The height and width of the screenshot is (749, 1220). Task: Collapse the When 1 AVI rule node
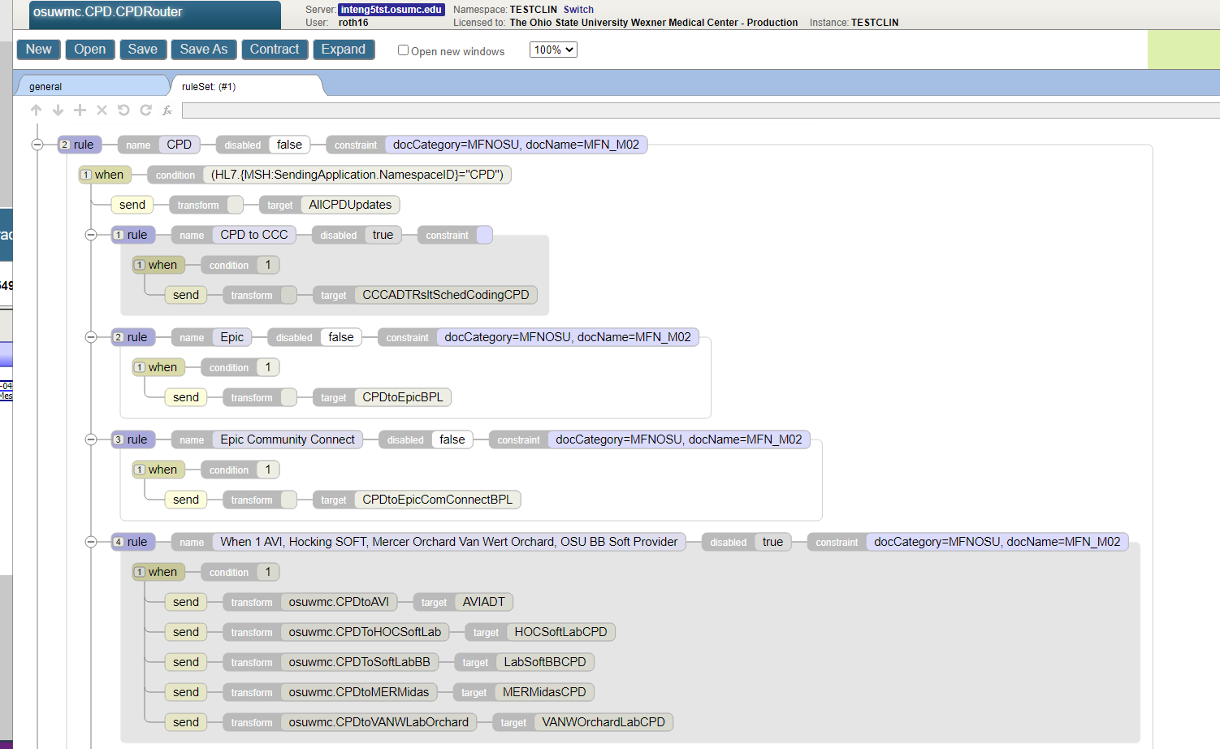pyautogui.click(x=91, y=542)
